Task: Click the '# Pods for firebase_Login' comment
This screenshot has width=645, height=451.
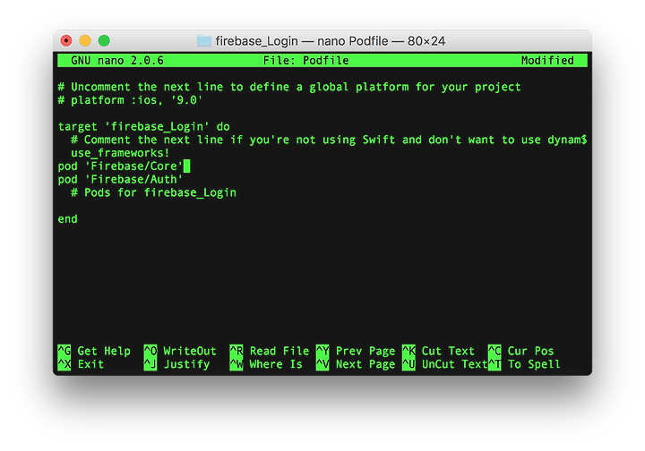Action: point(153,192)
